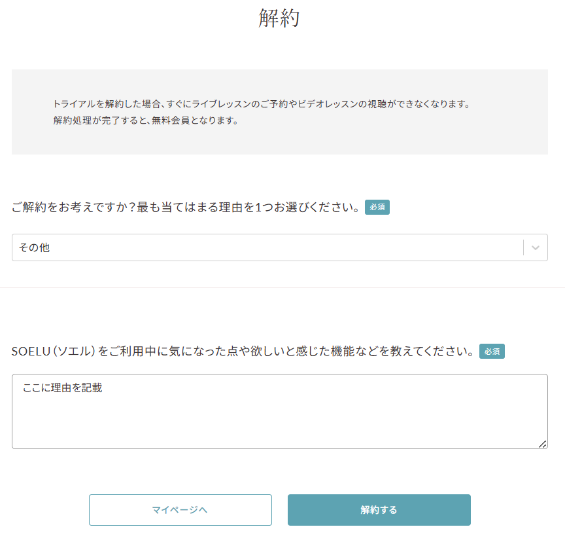Click the ここに理由を記載 text in the textarea
This screenshot has width=565, height=546.
[x=62, y=388]
